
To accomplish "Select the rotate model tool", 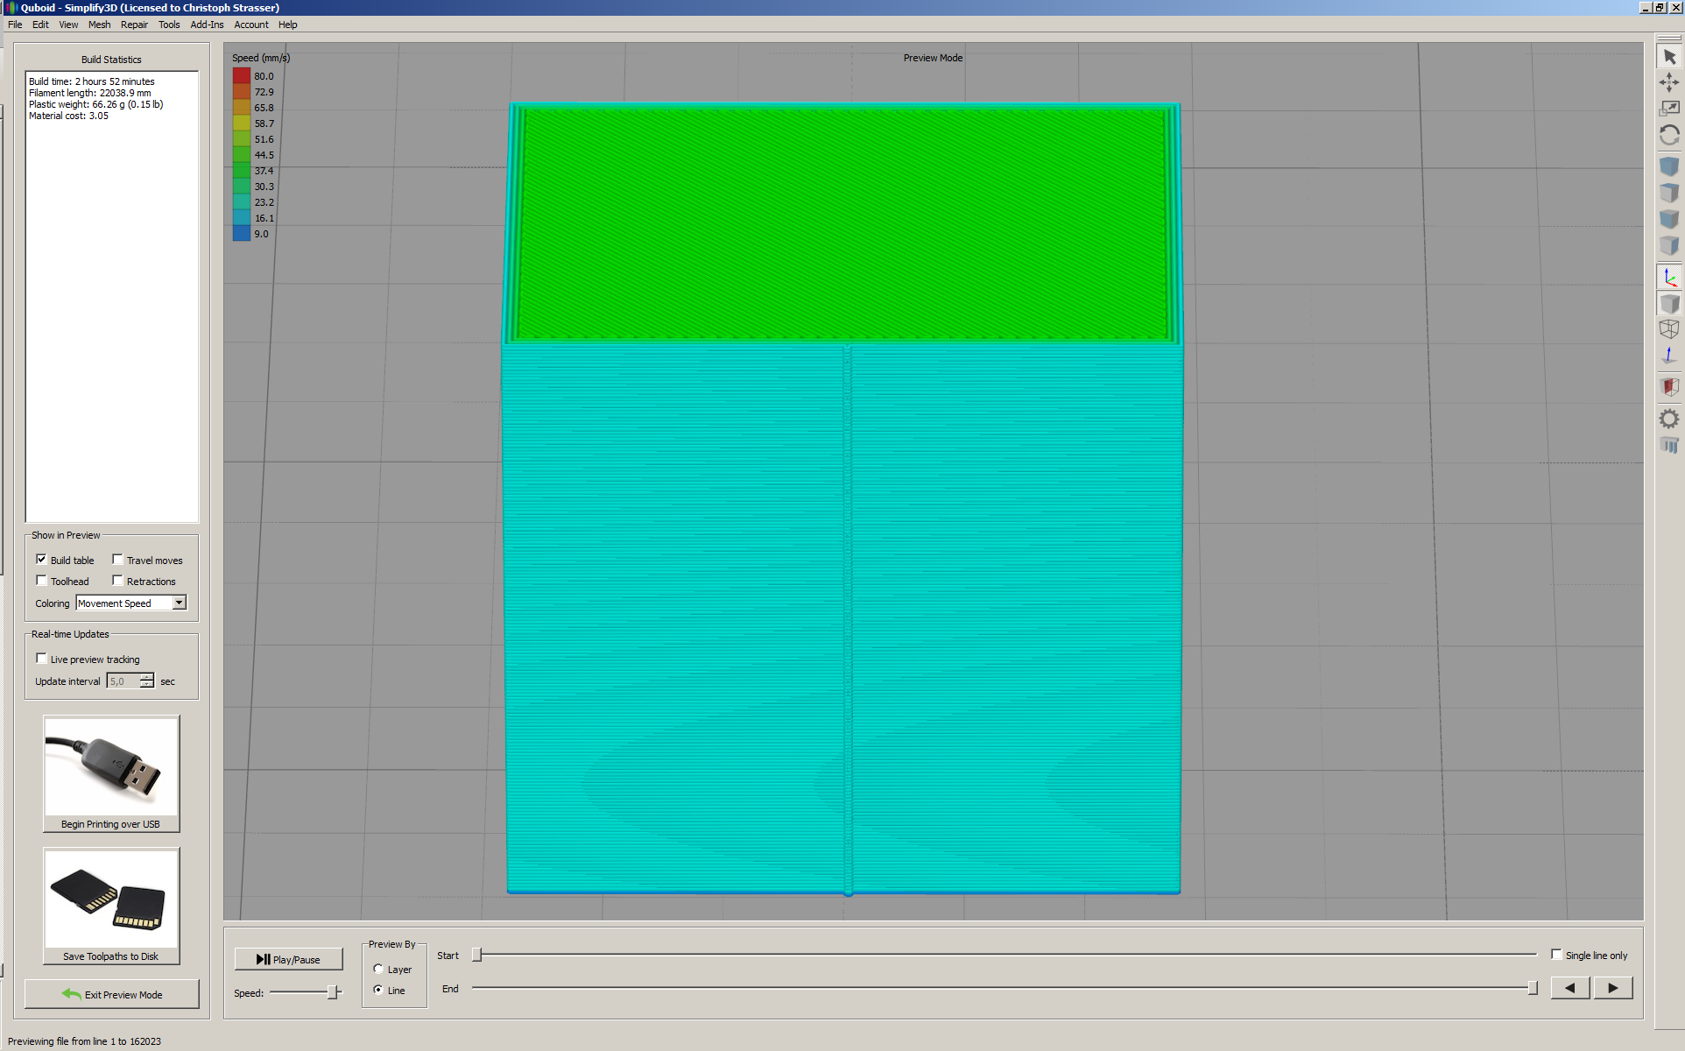I will click(1669, 135).
